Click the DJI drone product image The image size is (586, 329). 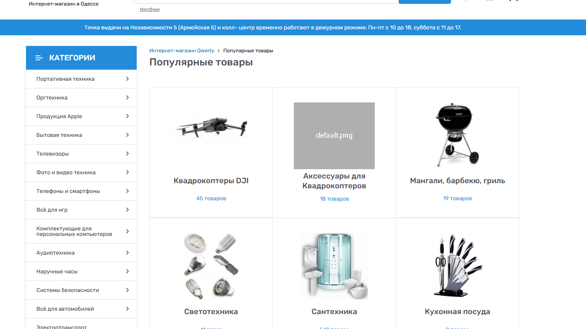pos(211,128)
